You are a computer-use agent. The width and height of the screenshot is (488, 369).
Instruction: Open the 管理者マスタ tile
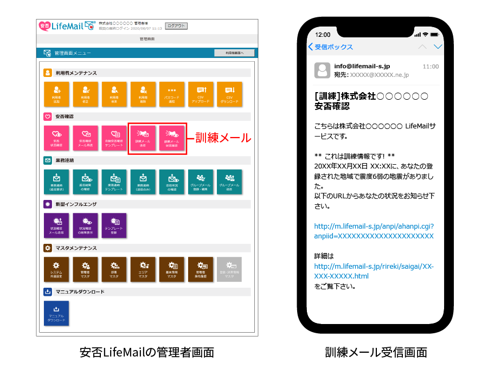pos(85,269)
